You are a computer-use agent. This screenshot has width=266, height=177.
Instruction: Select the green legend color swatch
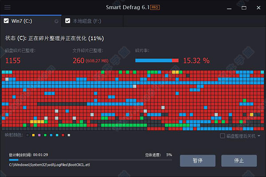coord(45,135)
